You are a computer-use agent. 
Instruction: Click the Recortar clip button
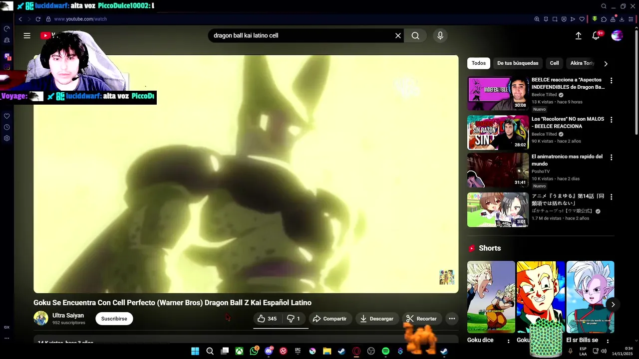[421, 319]
